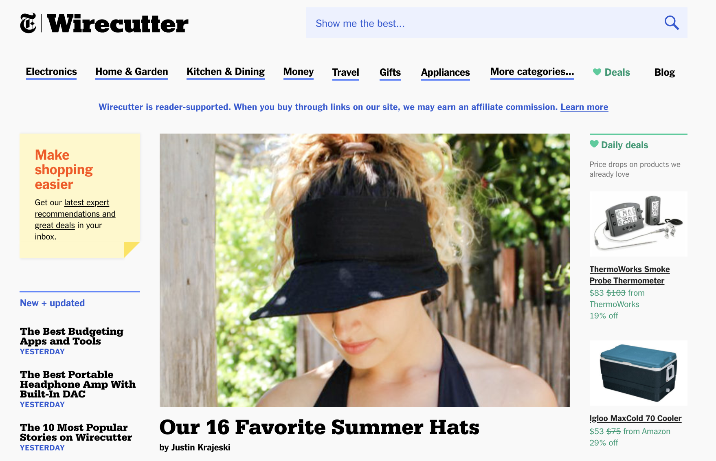
Task: Open the Igloo MaxCold 70 Cooler link
Action: 635,418
